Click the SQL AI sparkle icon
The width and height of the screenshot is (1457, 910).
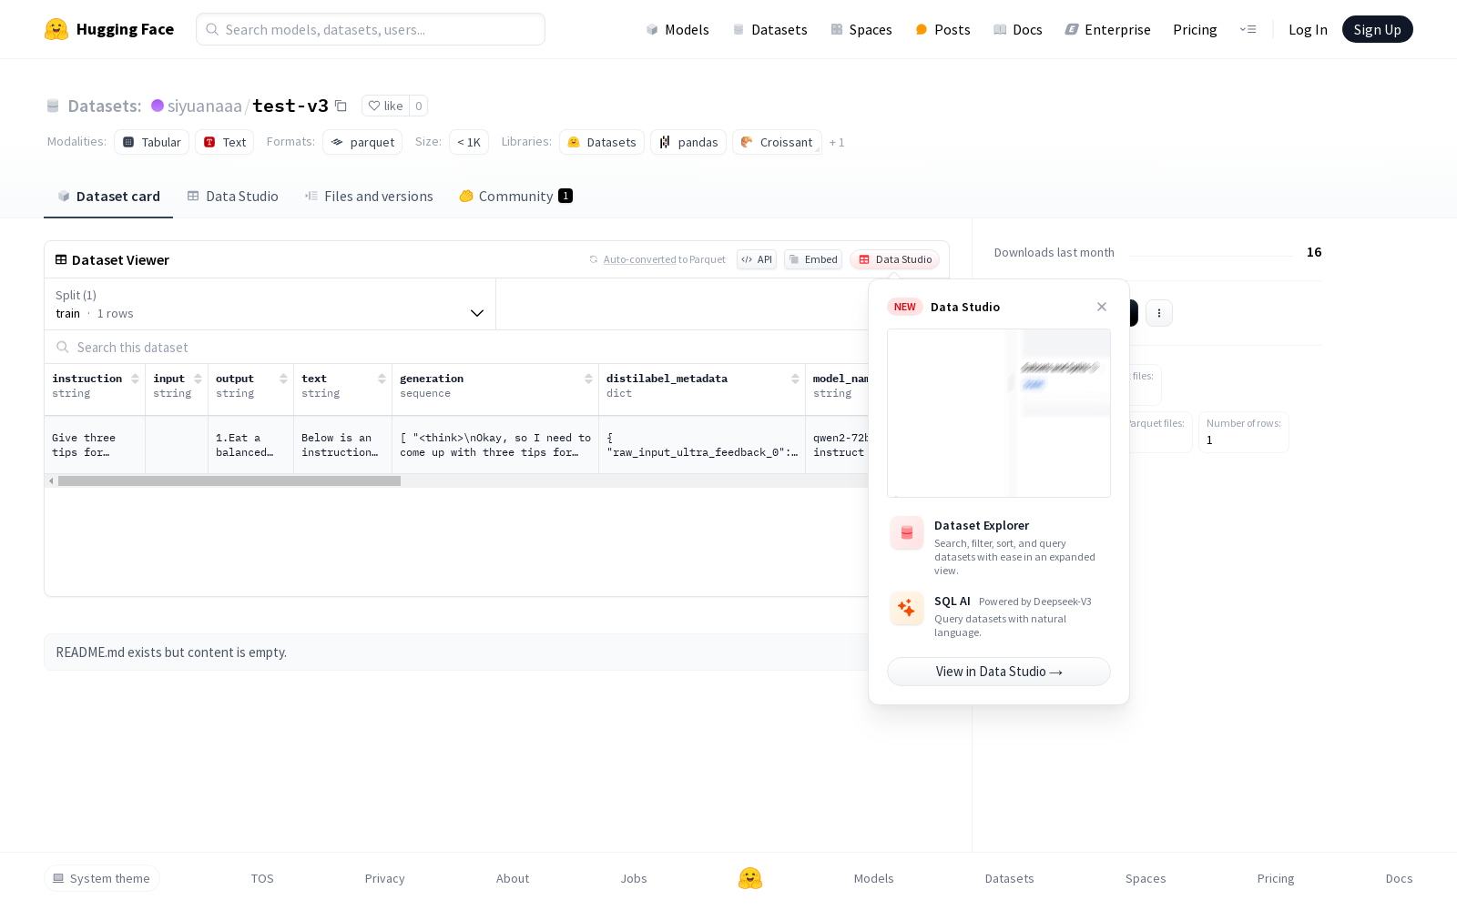pos(907,609)
